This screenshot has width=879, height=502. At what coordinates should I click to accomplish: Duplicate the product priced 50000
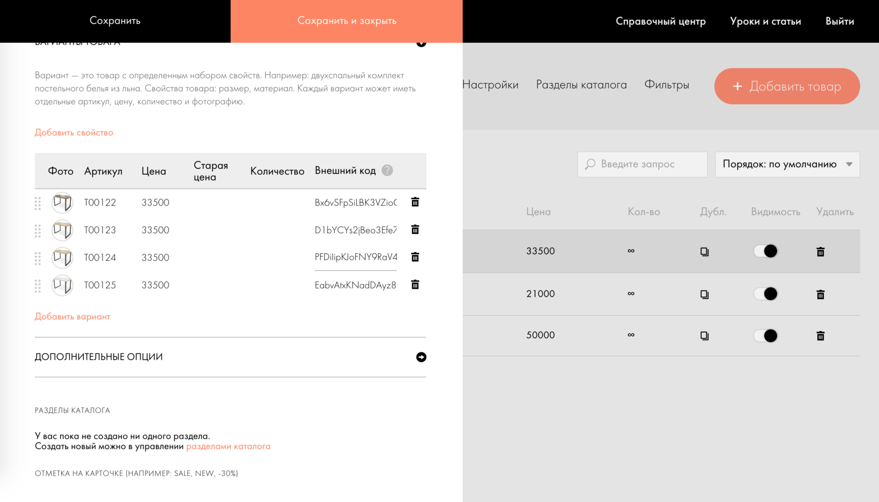[704, 336]
